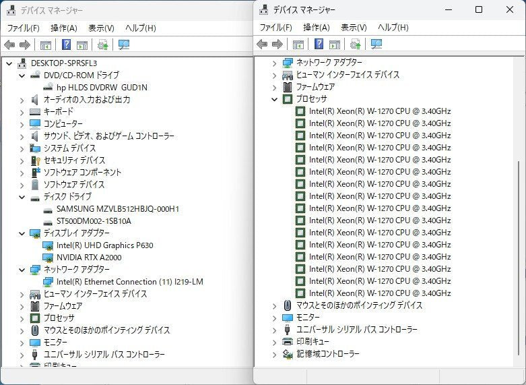Click Intel UHD Graphics P630 icon
The width and height of the screenshot is (526, 385).
coord(48,245)
